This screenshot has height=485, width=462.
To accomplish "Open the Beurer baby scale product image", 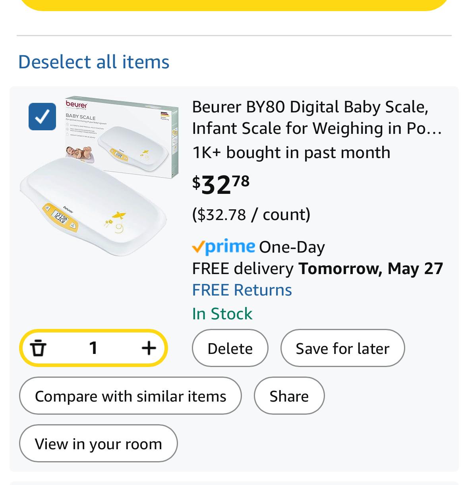I will (99, 176).
